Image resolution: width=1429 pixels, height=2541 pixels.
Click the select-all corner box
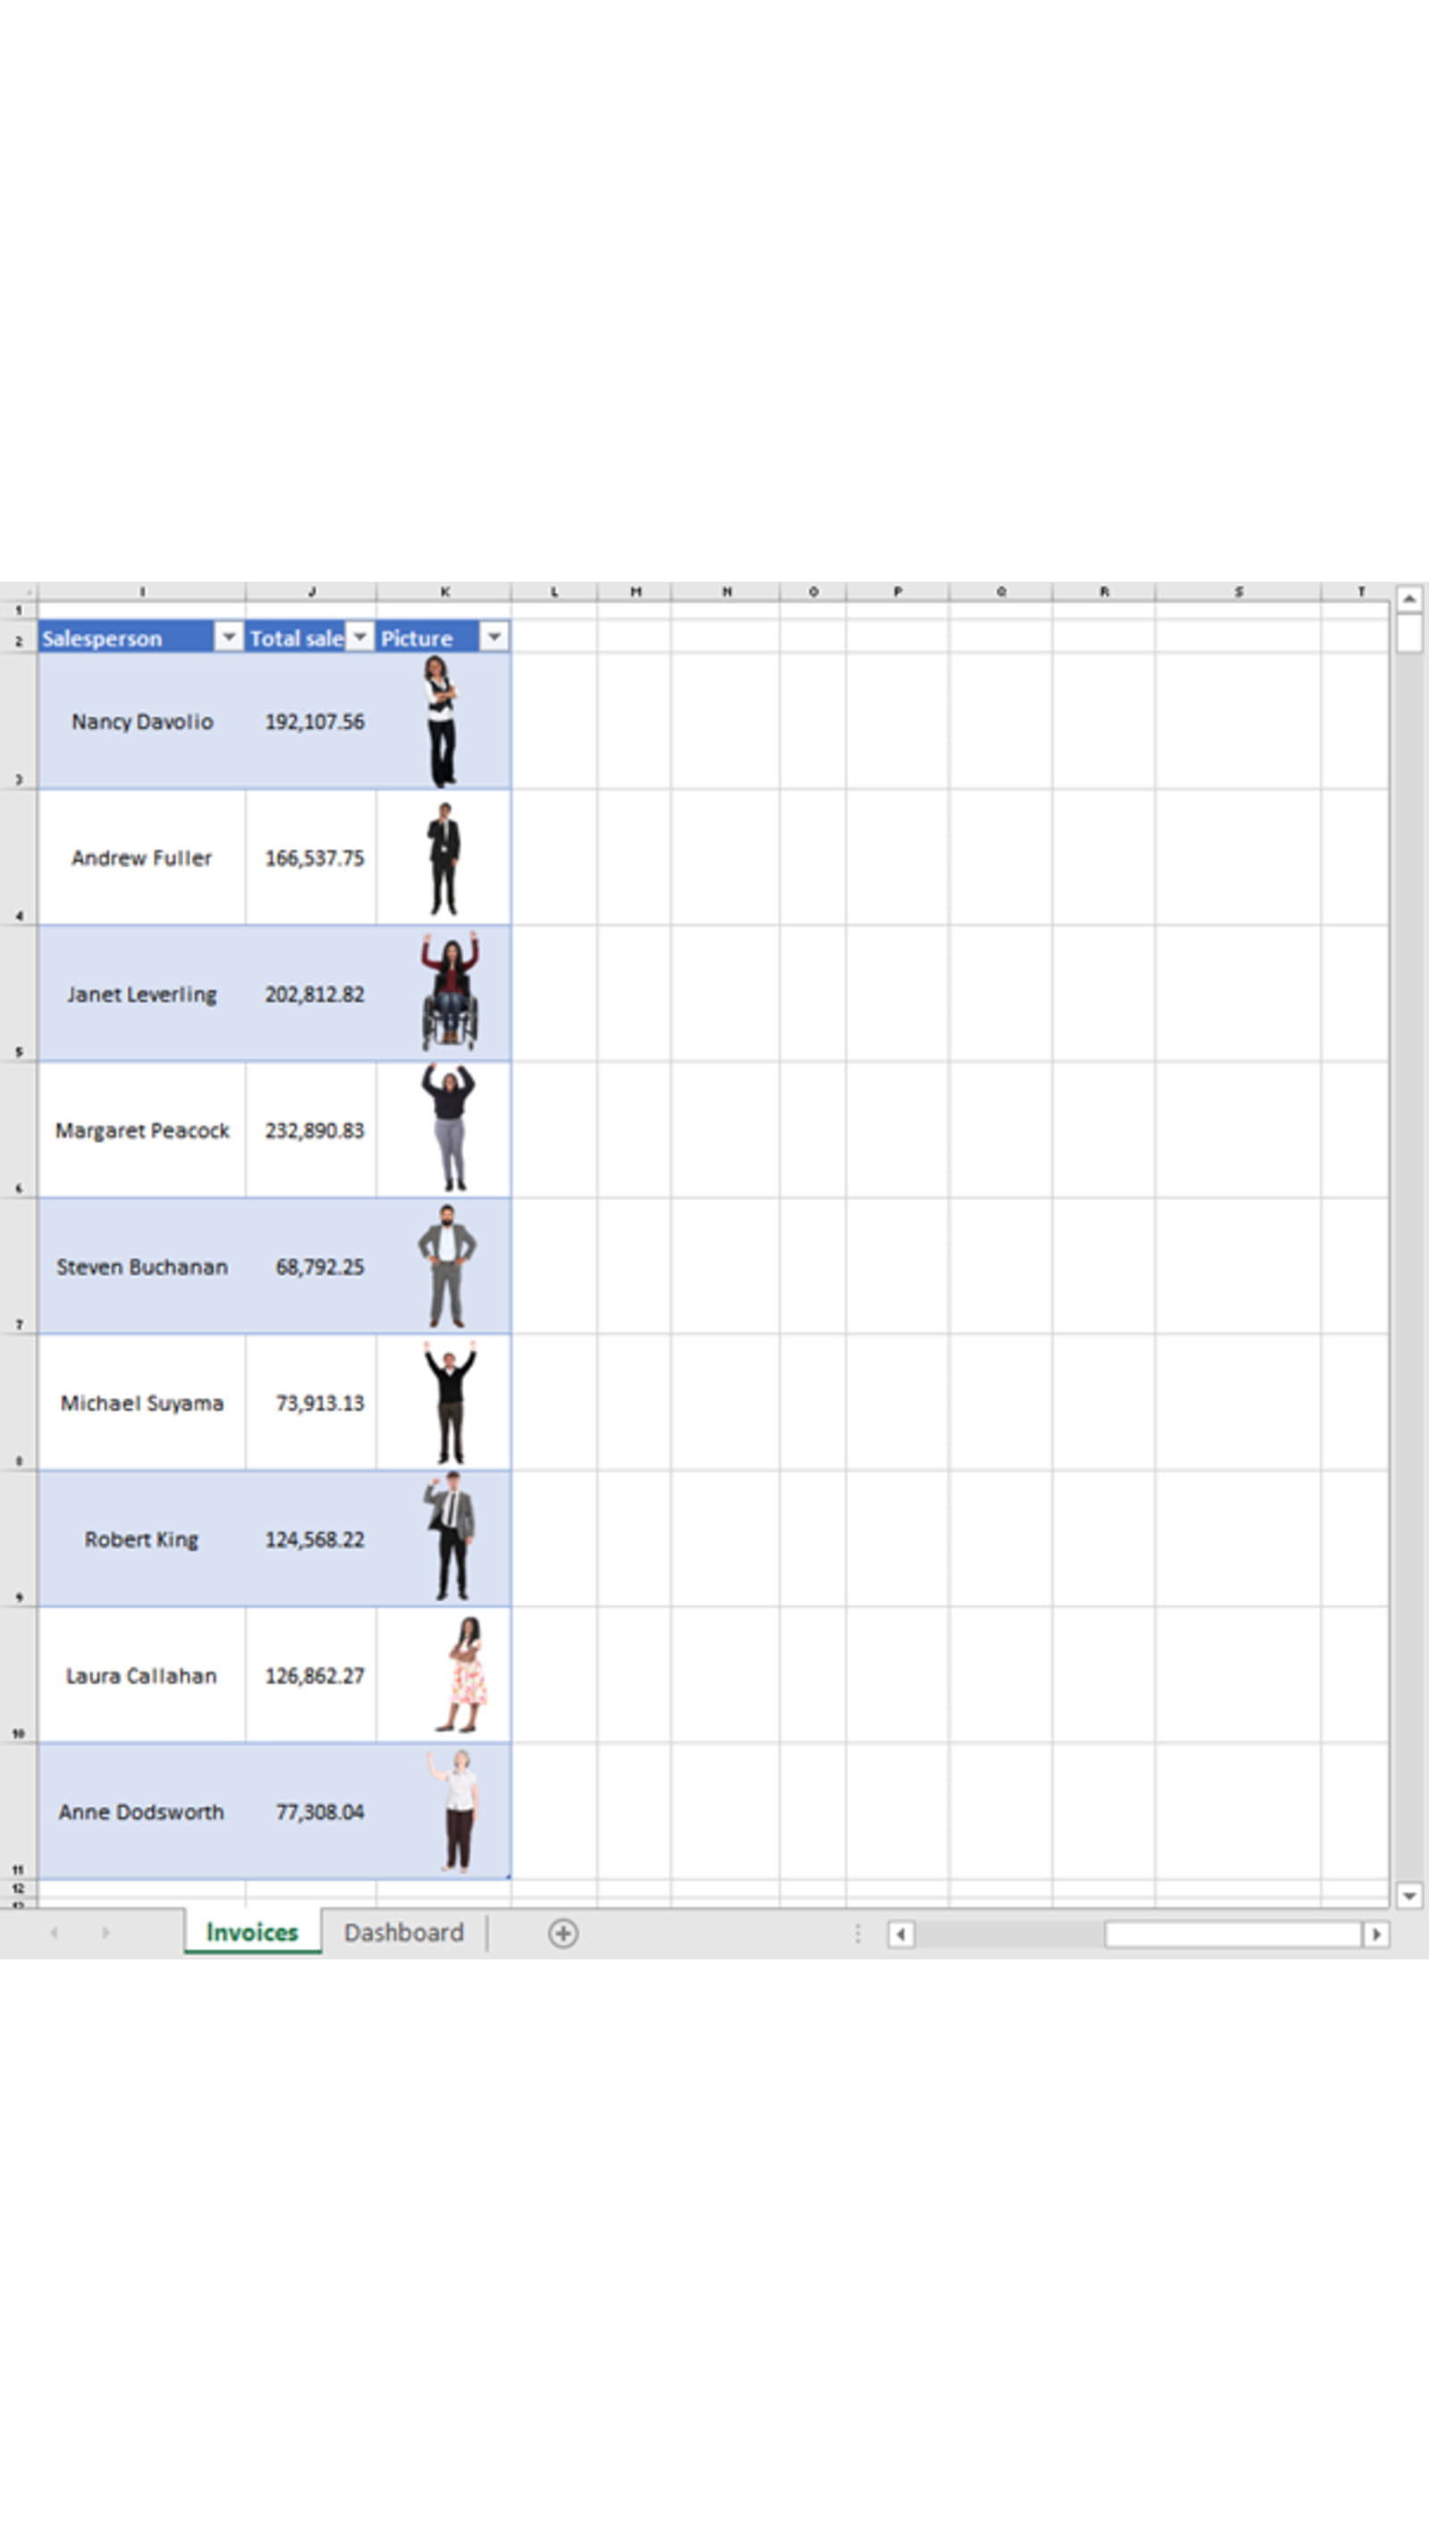point(19,591)
